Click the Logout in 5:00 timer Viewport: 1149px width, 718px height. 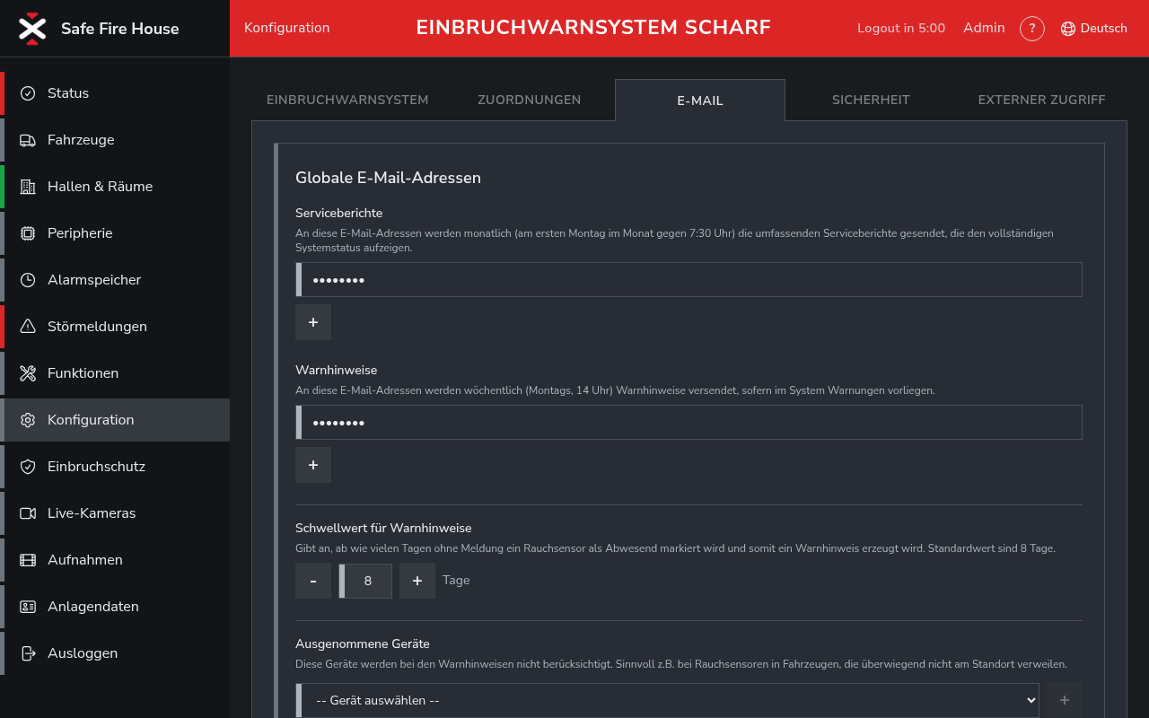click(901, 29)
